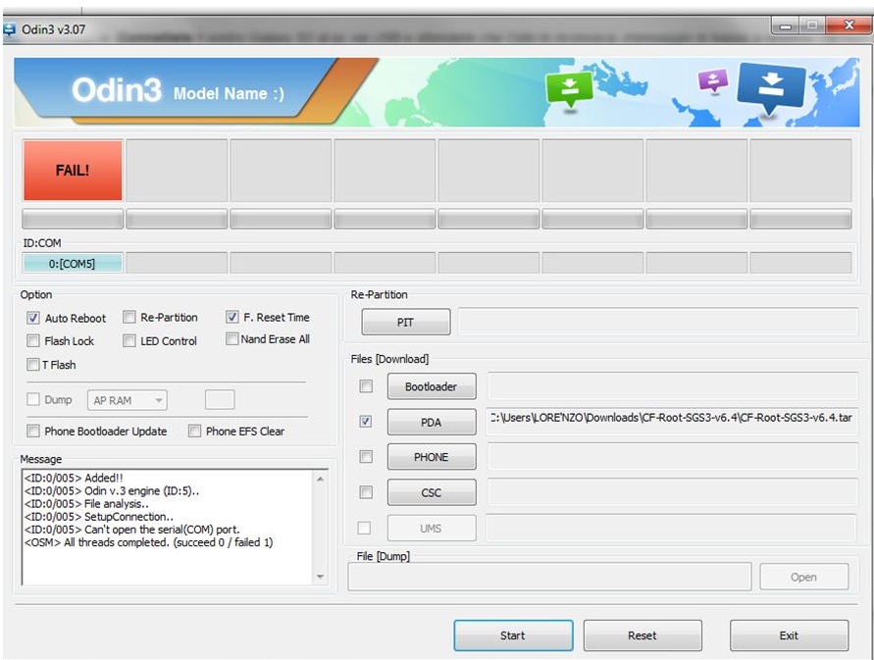Click the CSC file path field
874x660 pixels.
click(672, 492)
